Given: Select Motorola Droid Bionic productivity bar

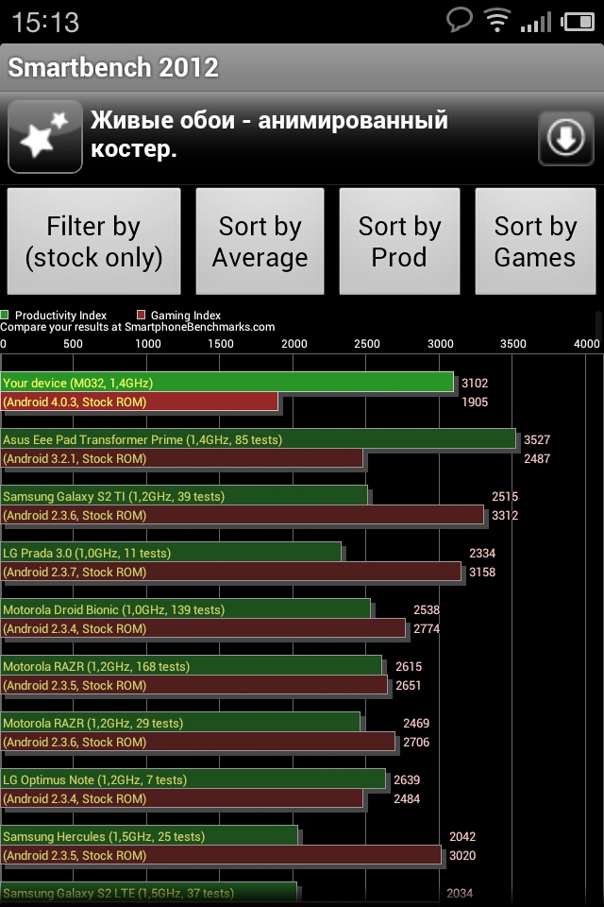Looking at the screenshot, I should coord(186,609).
